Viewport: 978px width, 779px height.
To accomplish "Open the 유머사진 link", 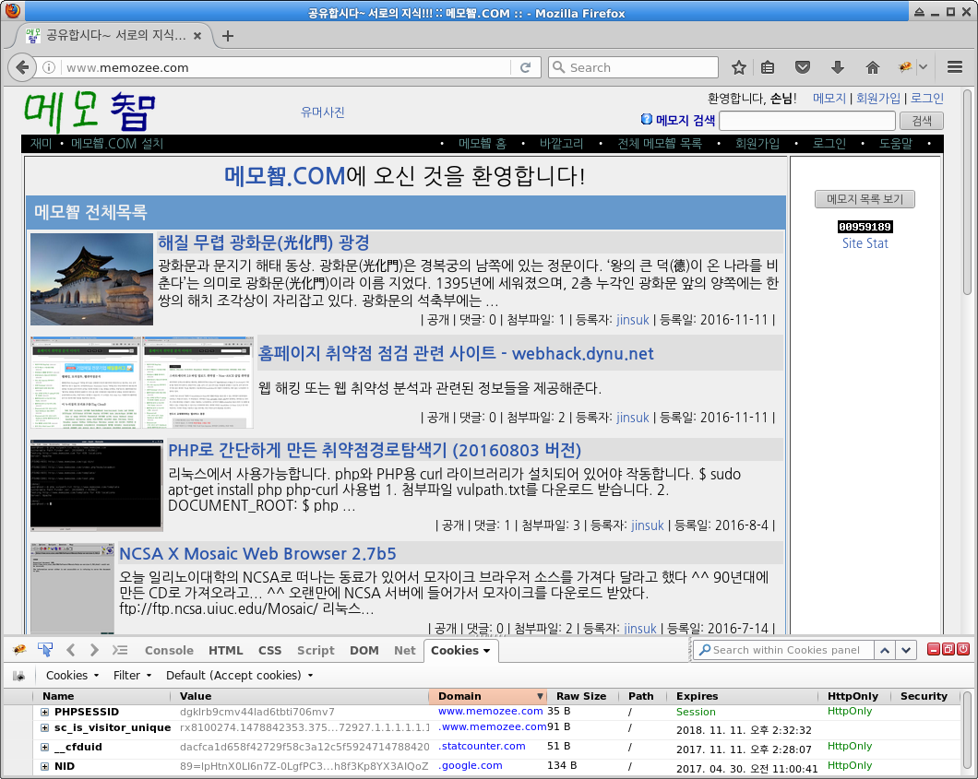I will pos(323,112).
